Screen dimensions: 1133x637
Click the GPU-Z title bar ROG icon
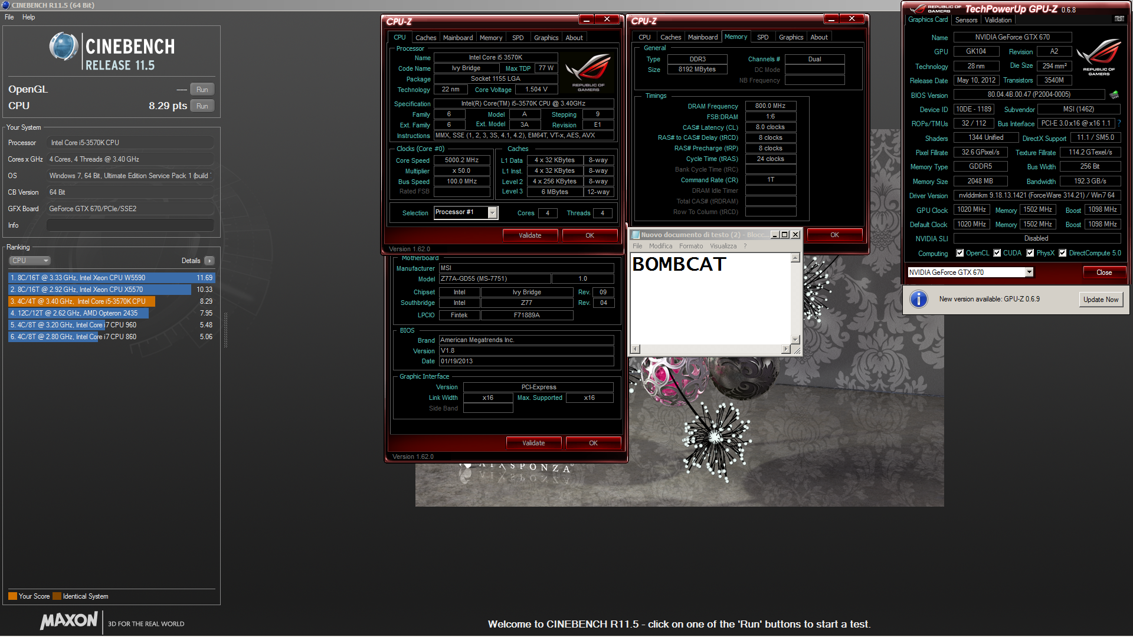click(x=917, y=9)
